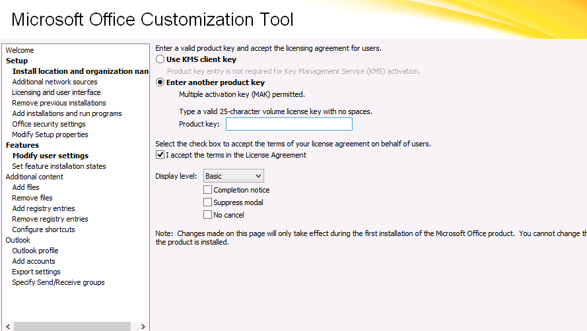The image size is (587, 331).
Task: Open Configure shortcuts page
Action: (x=44, y=229)
